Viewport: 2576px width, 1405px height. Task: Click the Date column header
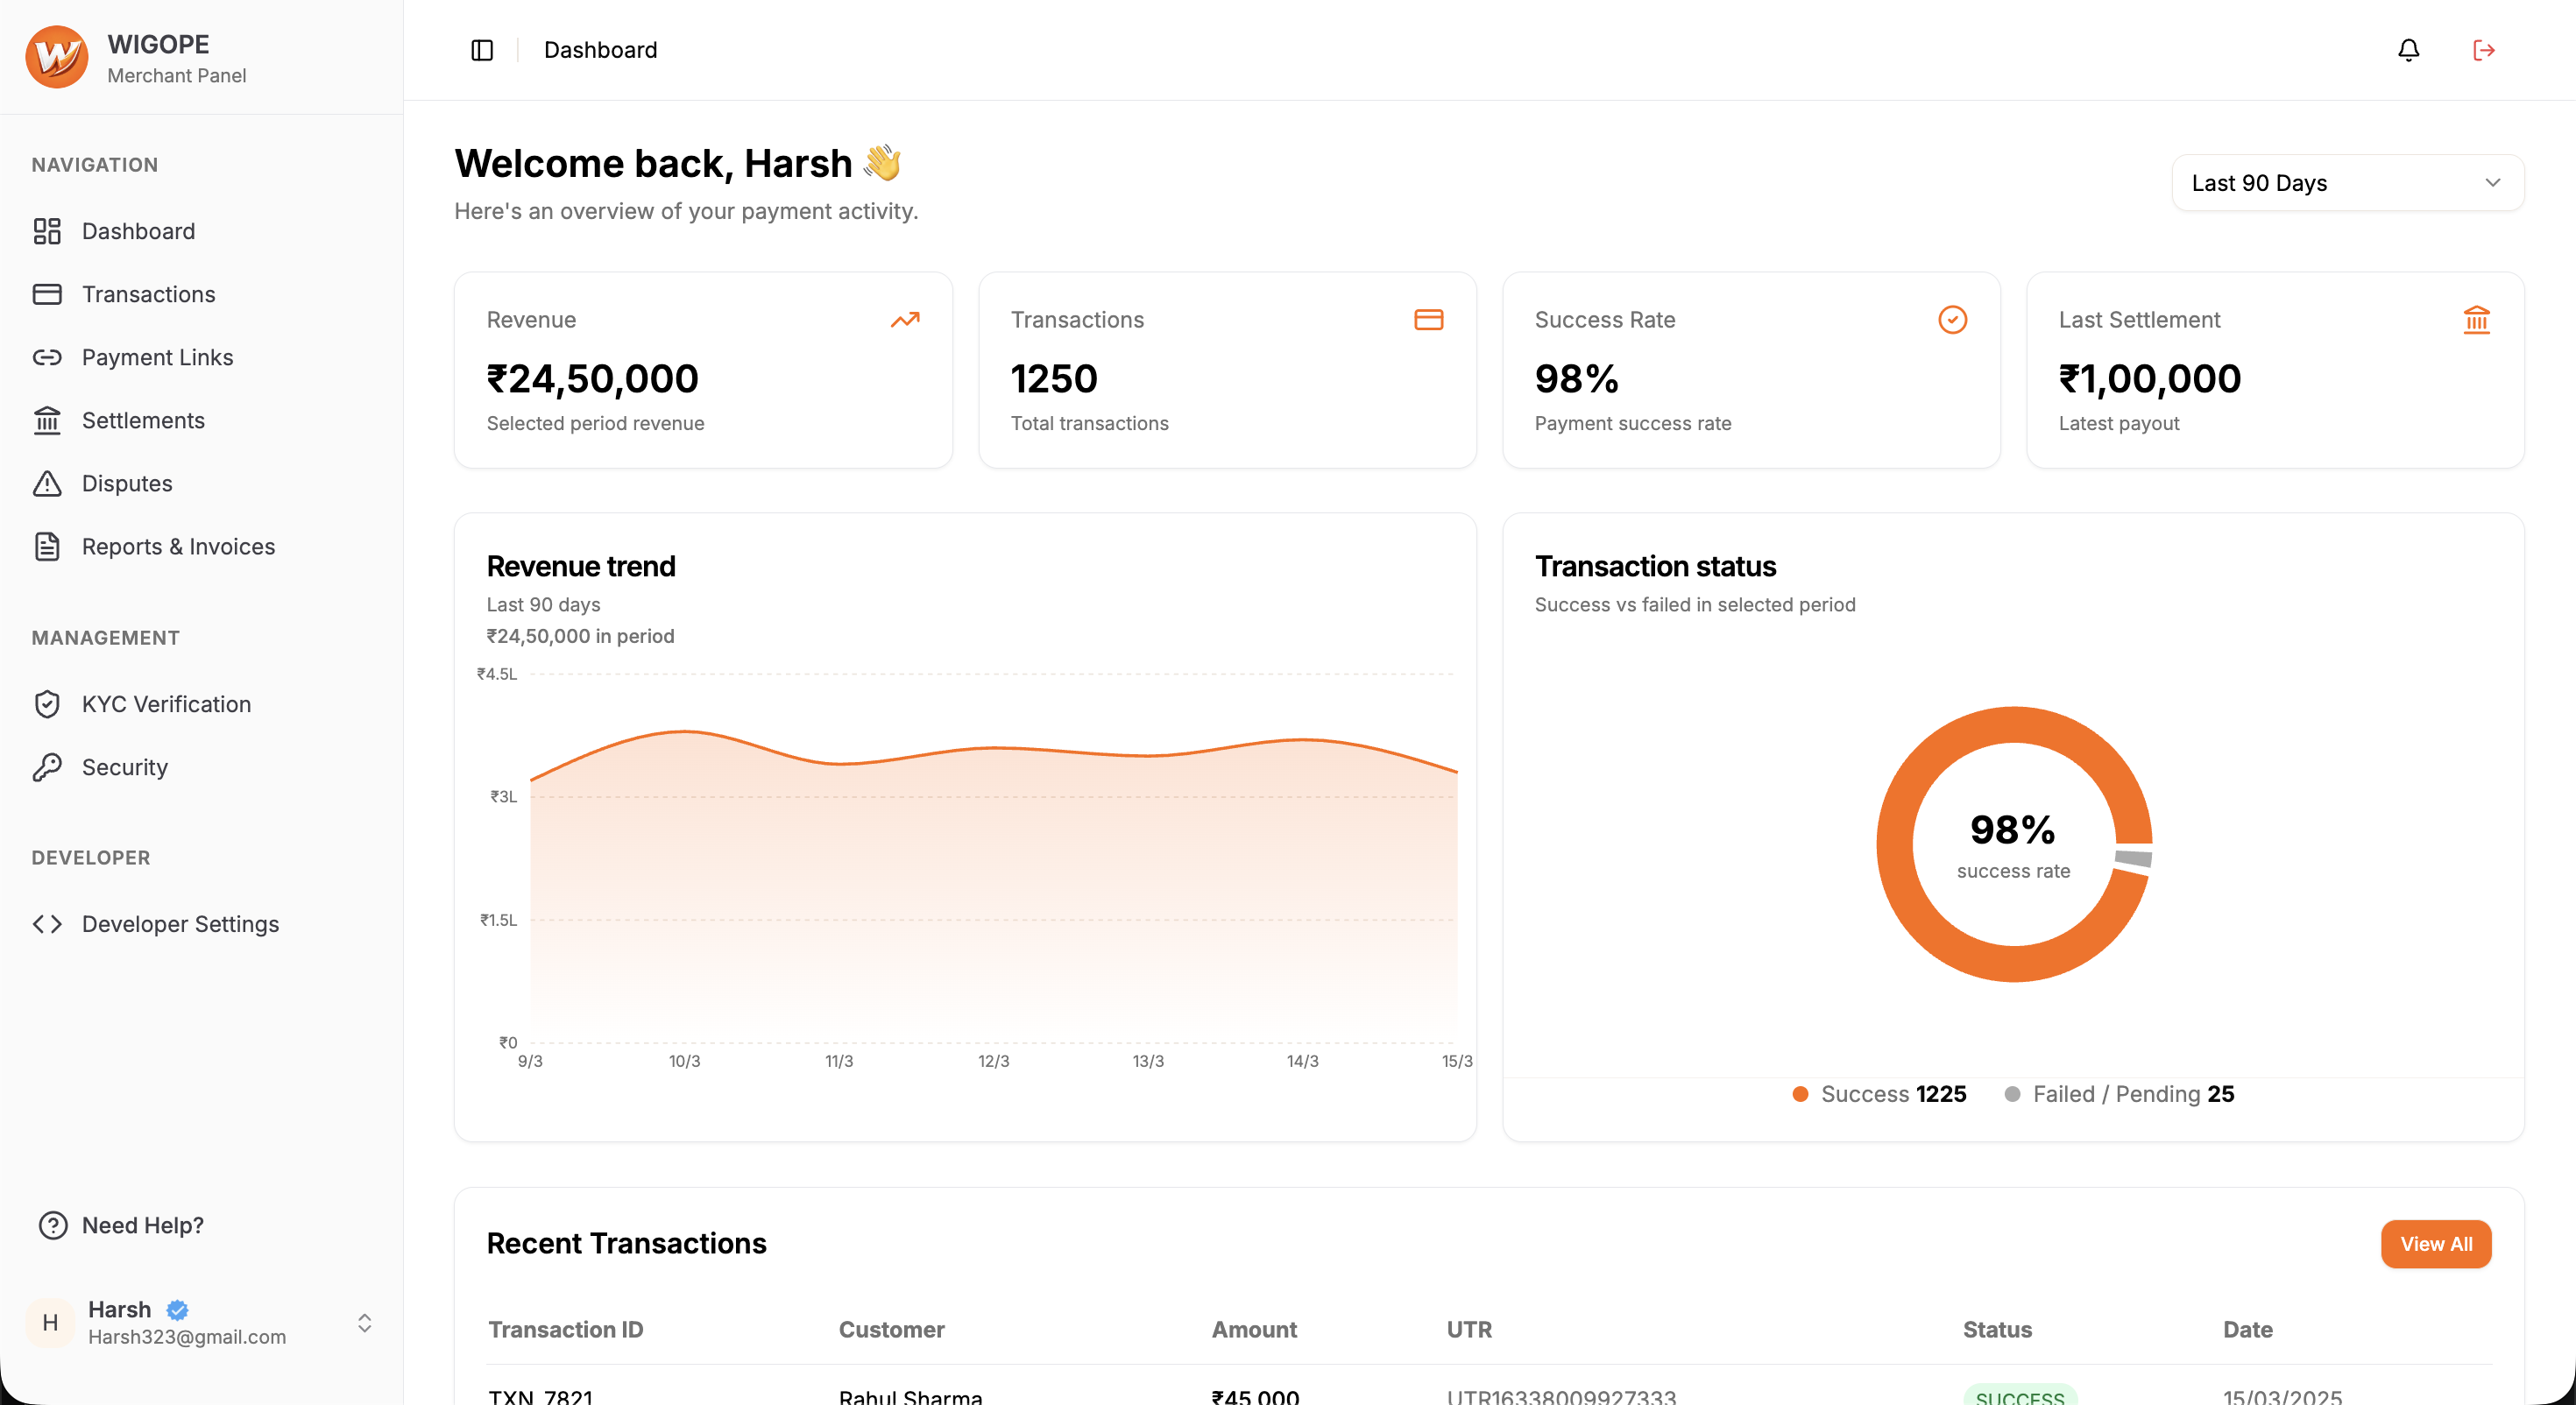(x=2248, y=1330)
